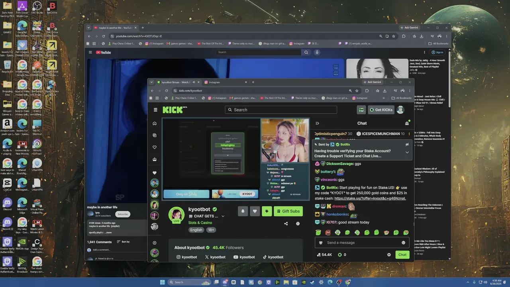Image resolution: width=510 pixels, height=287 pixels.
Task: Share the kyootbot stream
Action: pyautogui.click(x=286, y=224)
